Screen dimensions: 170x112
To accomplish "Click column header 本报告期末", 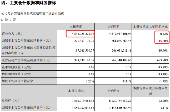I will coord(76,91).
